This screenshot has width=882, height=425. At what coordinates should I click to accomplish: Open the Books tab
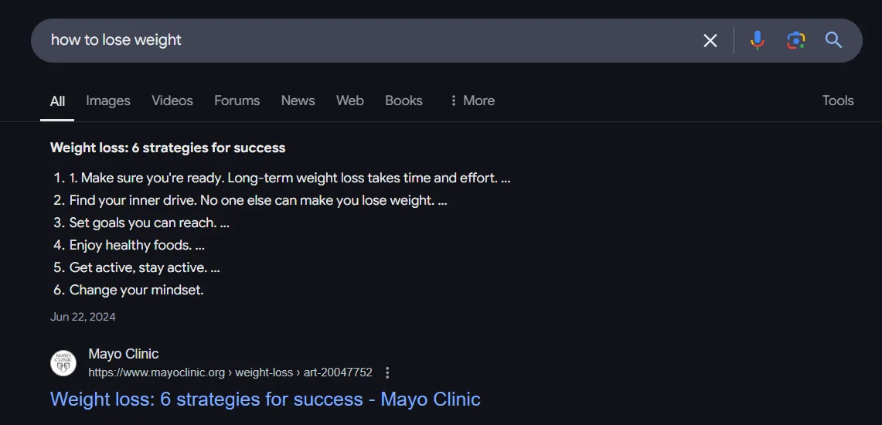point(404,100)
